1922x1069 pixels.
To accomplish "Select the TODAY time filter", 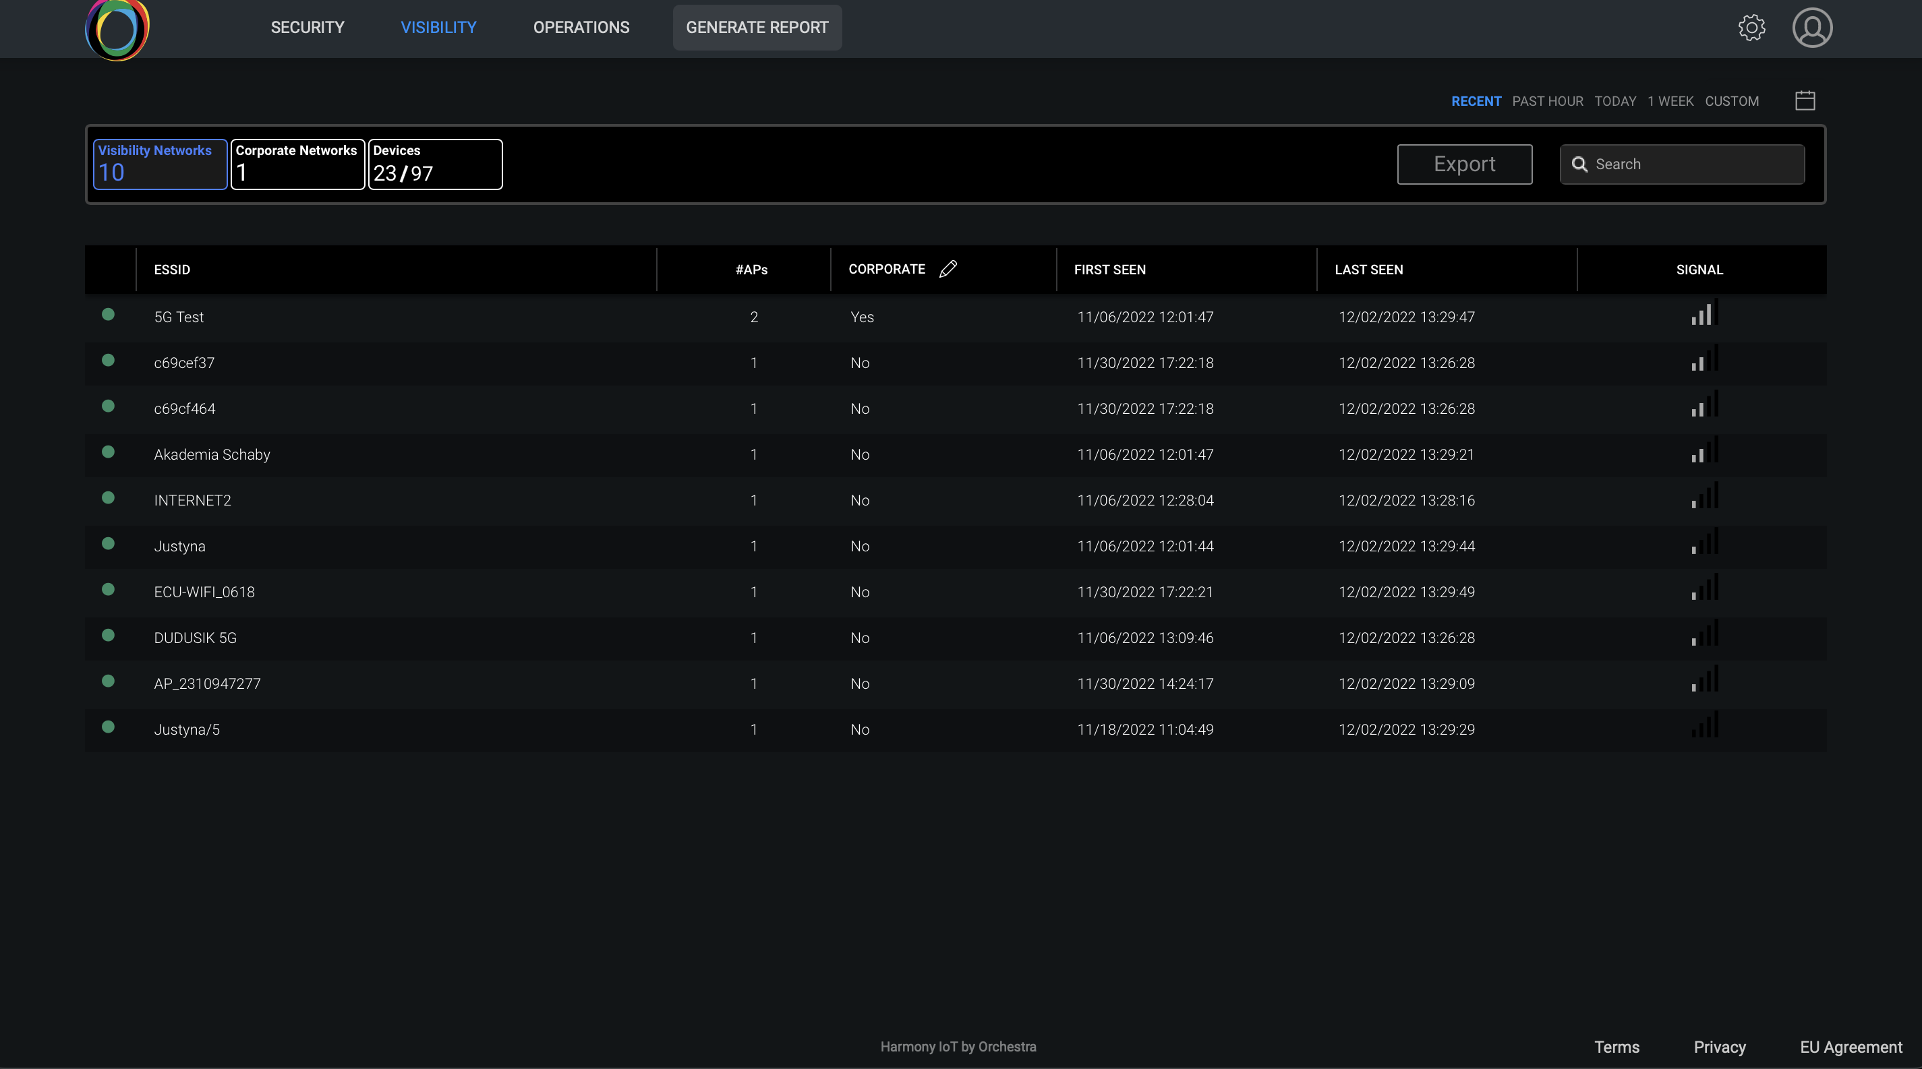I will tap(1615, 101).
